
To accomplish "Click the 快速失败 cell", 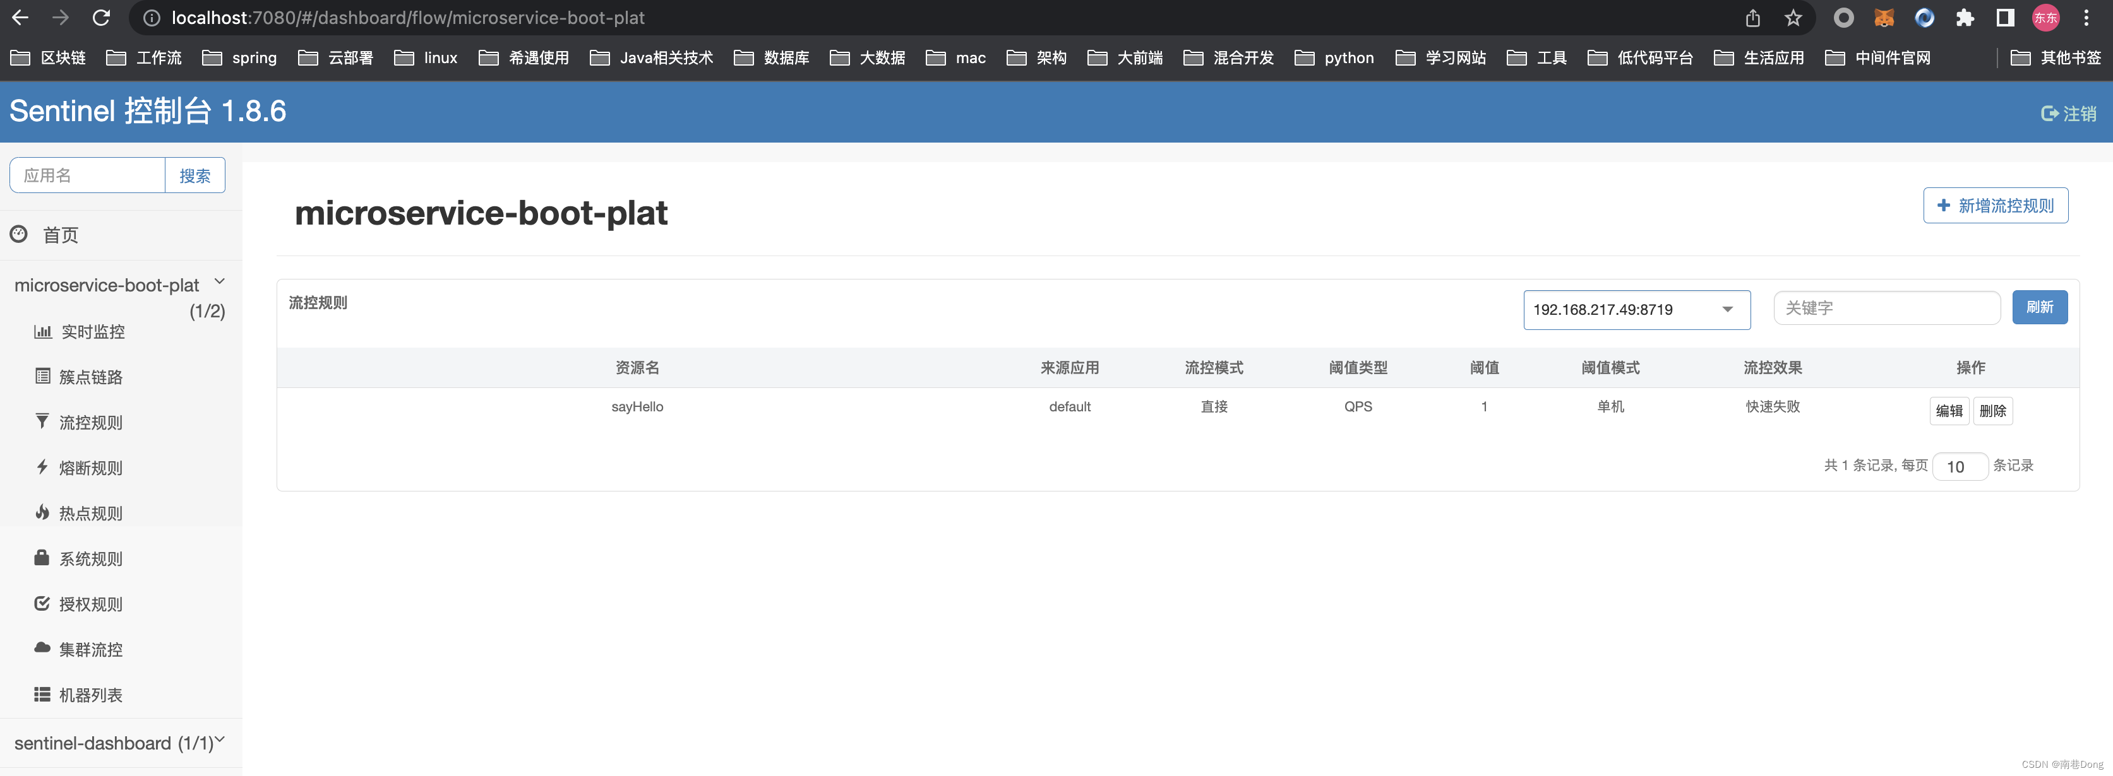I will pos(1773,406).
